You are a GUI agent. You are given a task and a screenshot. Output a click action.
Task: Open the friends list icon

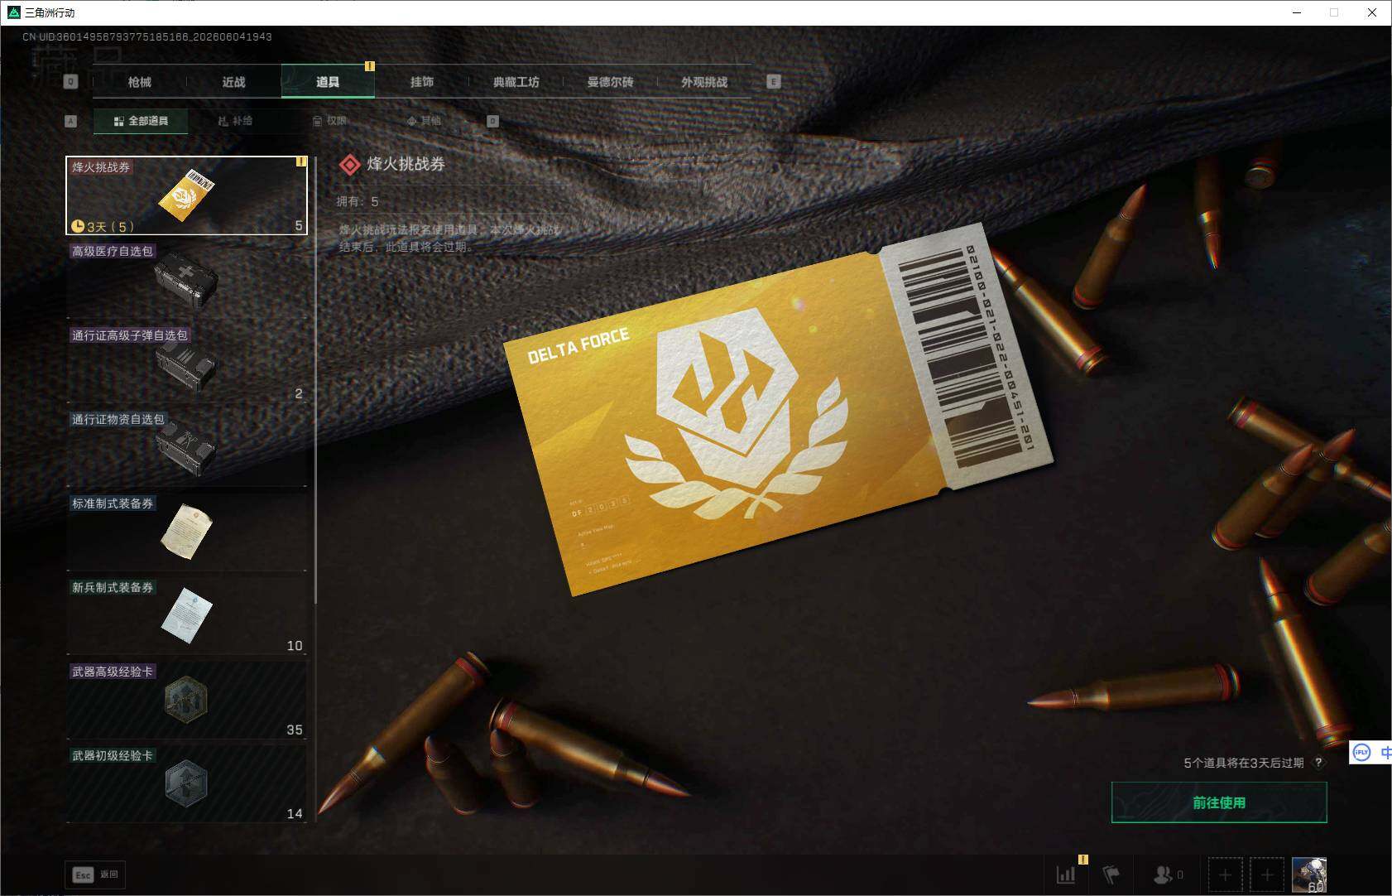click(x=1168, y=874)
